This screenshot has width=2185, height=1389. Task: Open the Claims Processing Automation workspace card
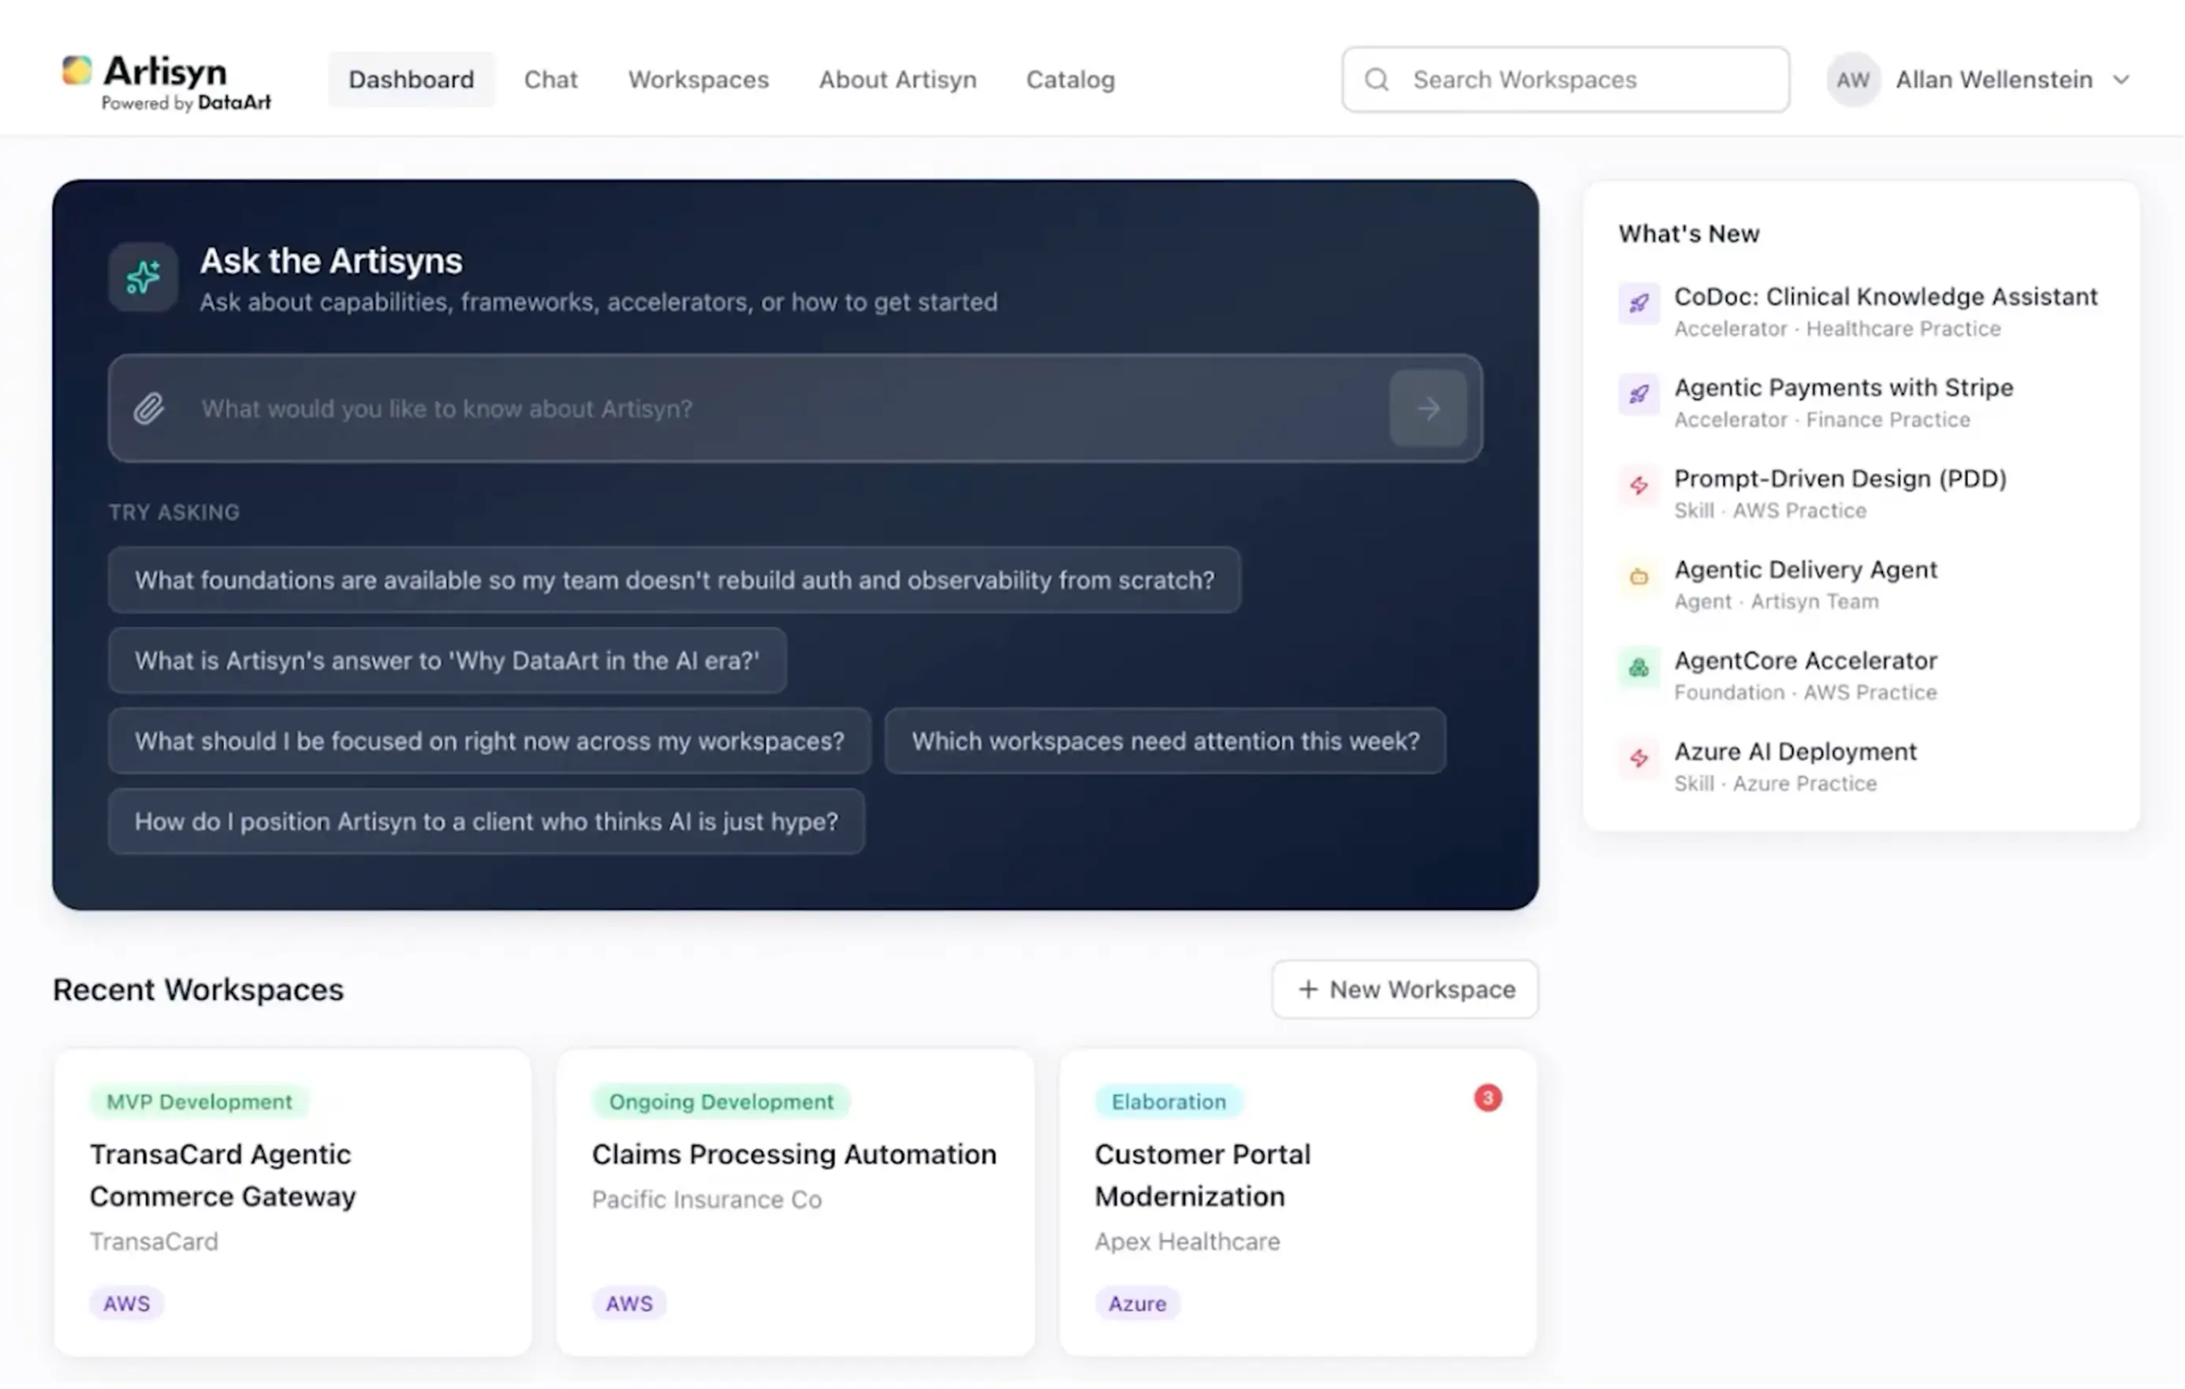click(x=795, y=1203)
